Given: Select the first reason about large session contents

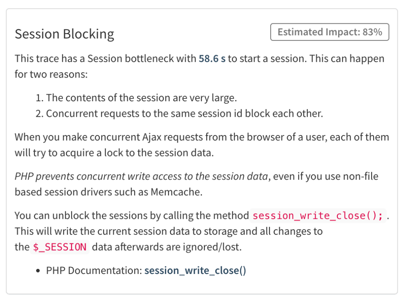Looking at the screenshot, I should pos(136,98).
